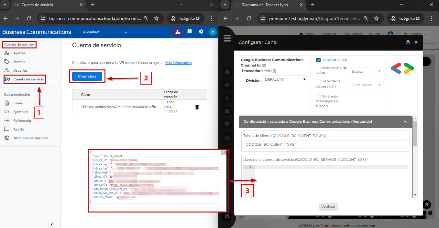Open the bar chart icon in Lynn sidebar

pos(227,72)
